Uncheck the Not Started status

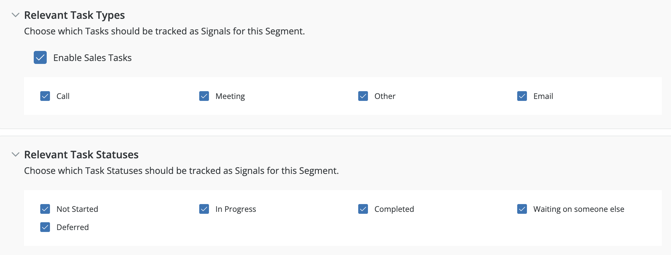(x=45, y=209)
